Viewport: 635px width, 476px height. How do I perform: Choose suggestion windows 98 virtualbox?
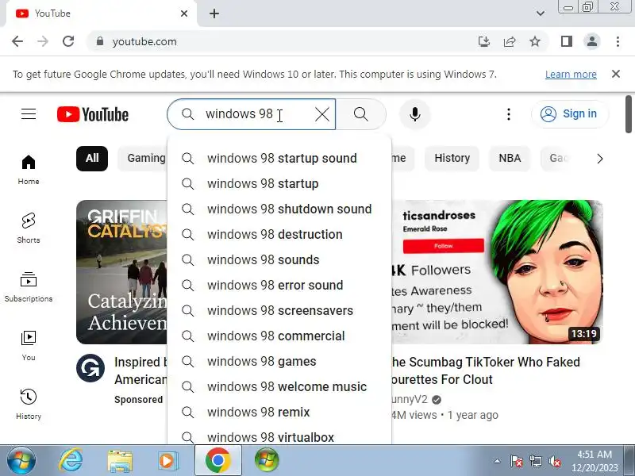(x=279, y=437)
